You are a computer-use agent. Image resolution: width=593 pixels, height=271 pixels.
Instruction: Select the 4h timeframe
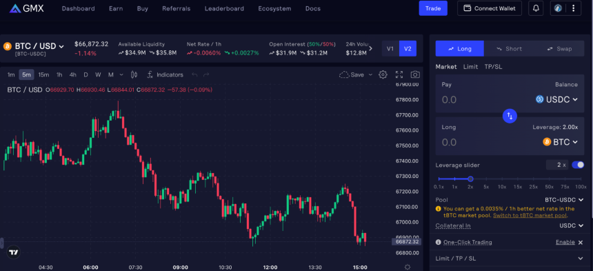tap(72, 75)
